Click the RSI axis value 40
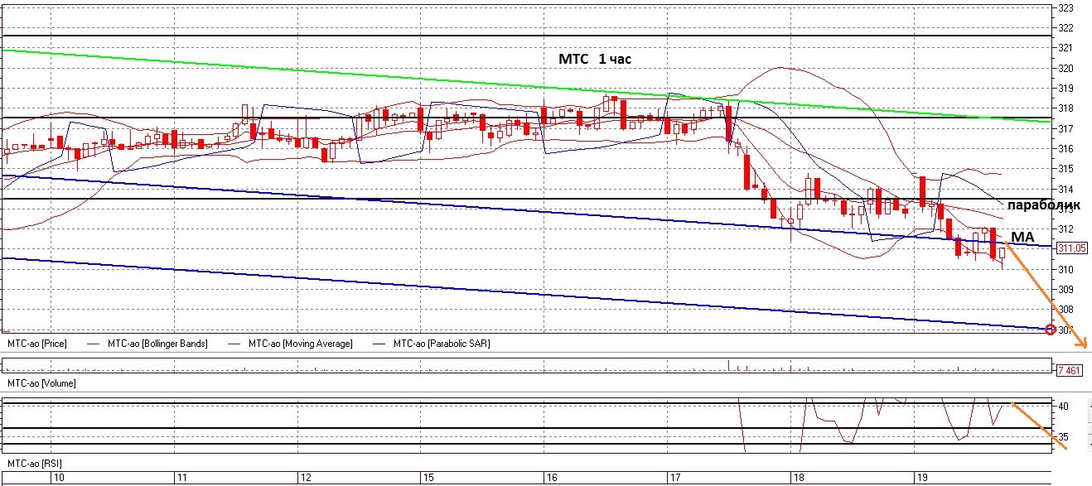This screenshot has height=486, width=1092. [x=1064, y=407]
